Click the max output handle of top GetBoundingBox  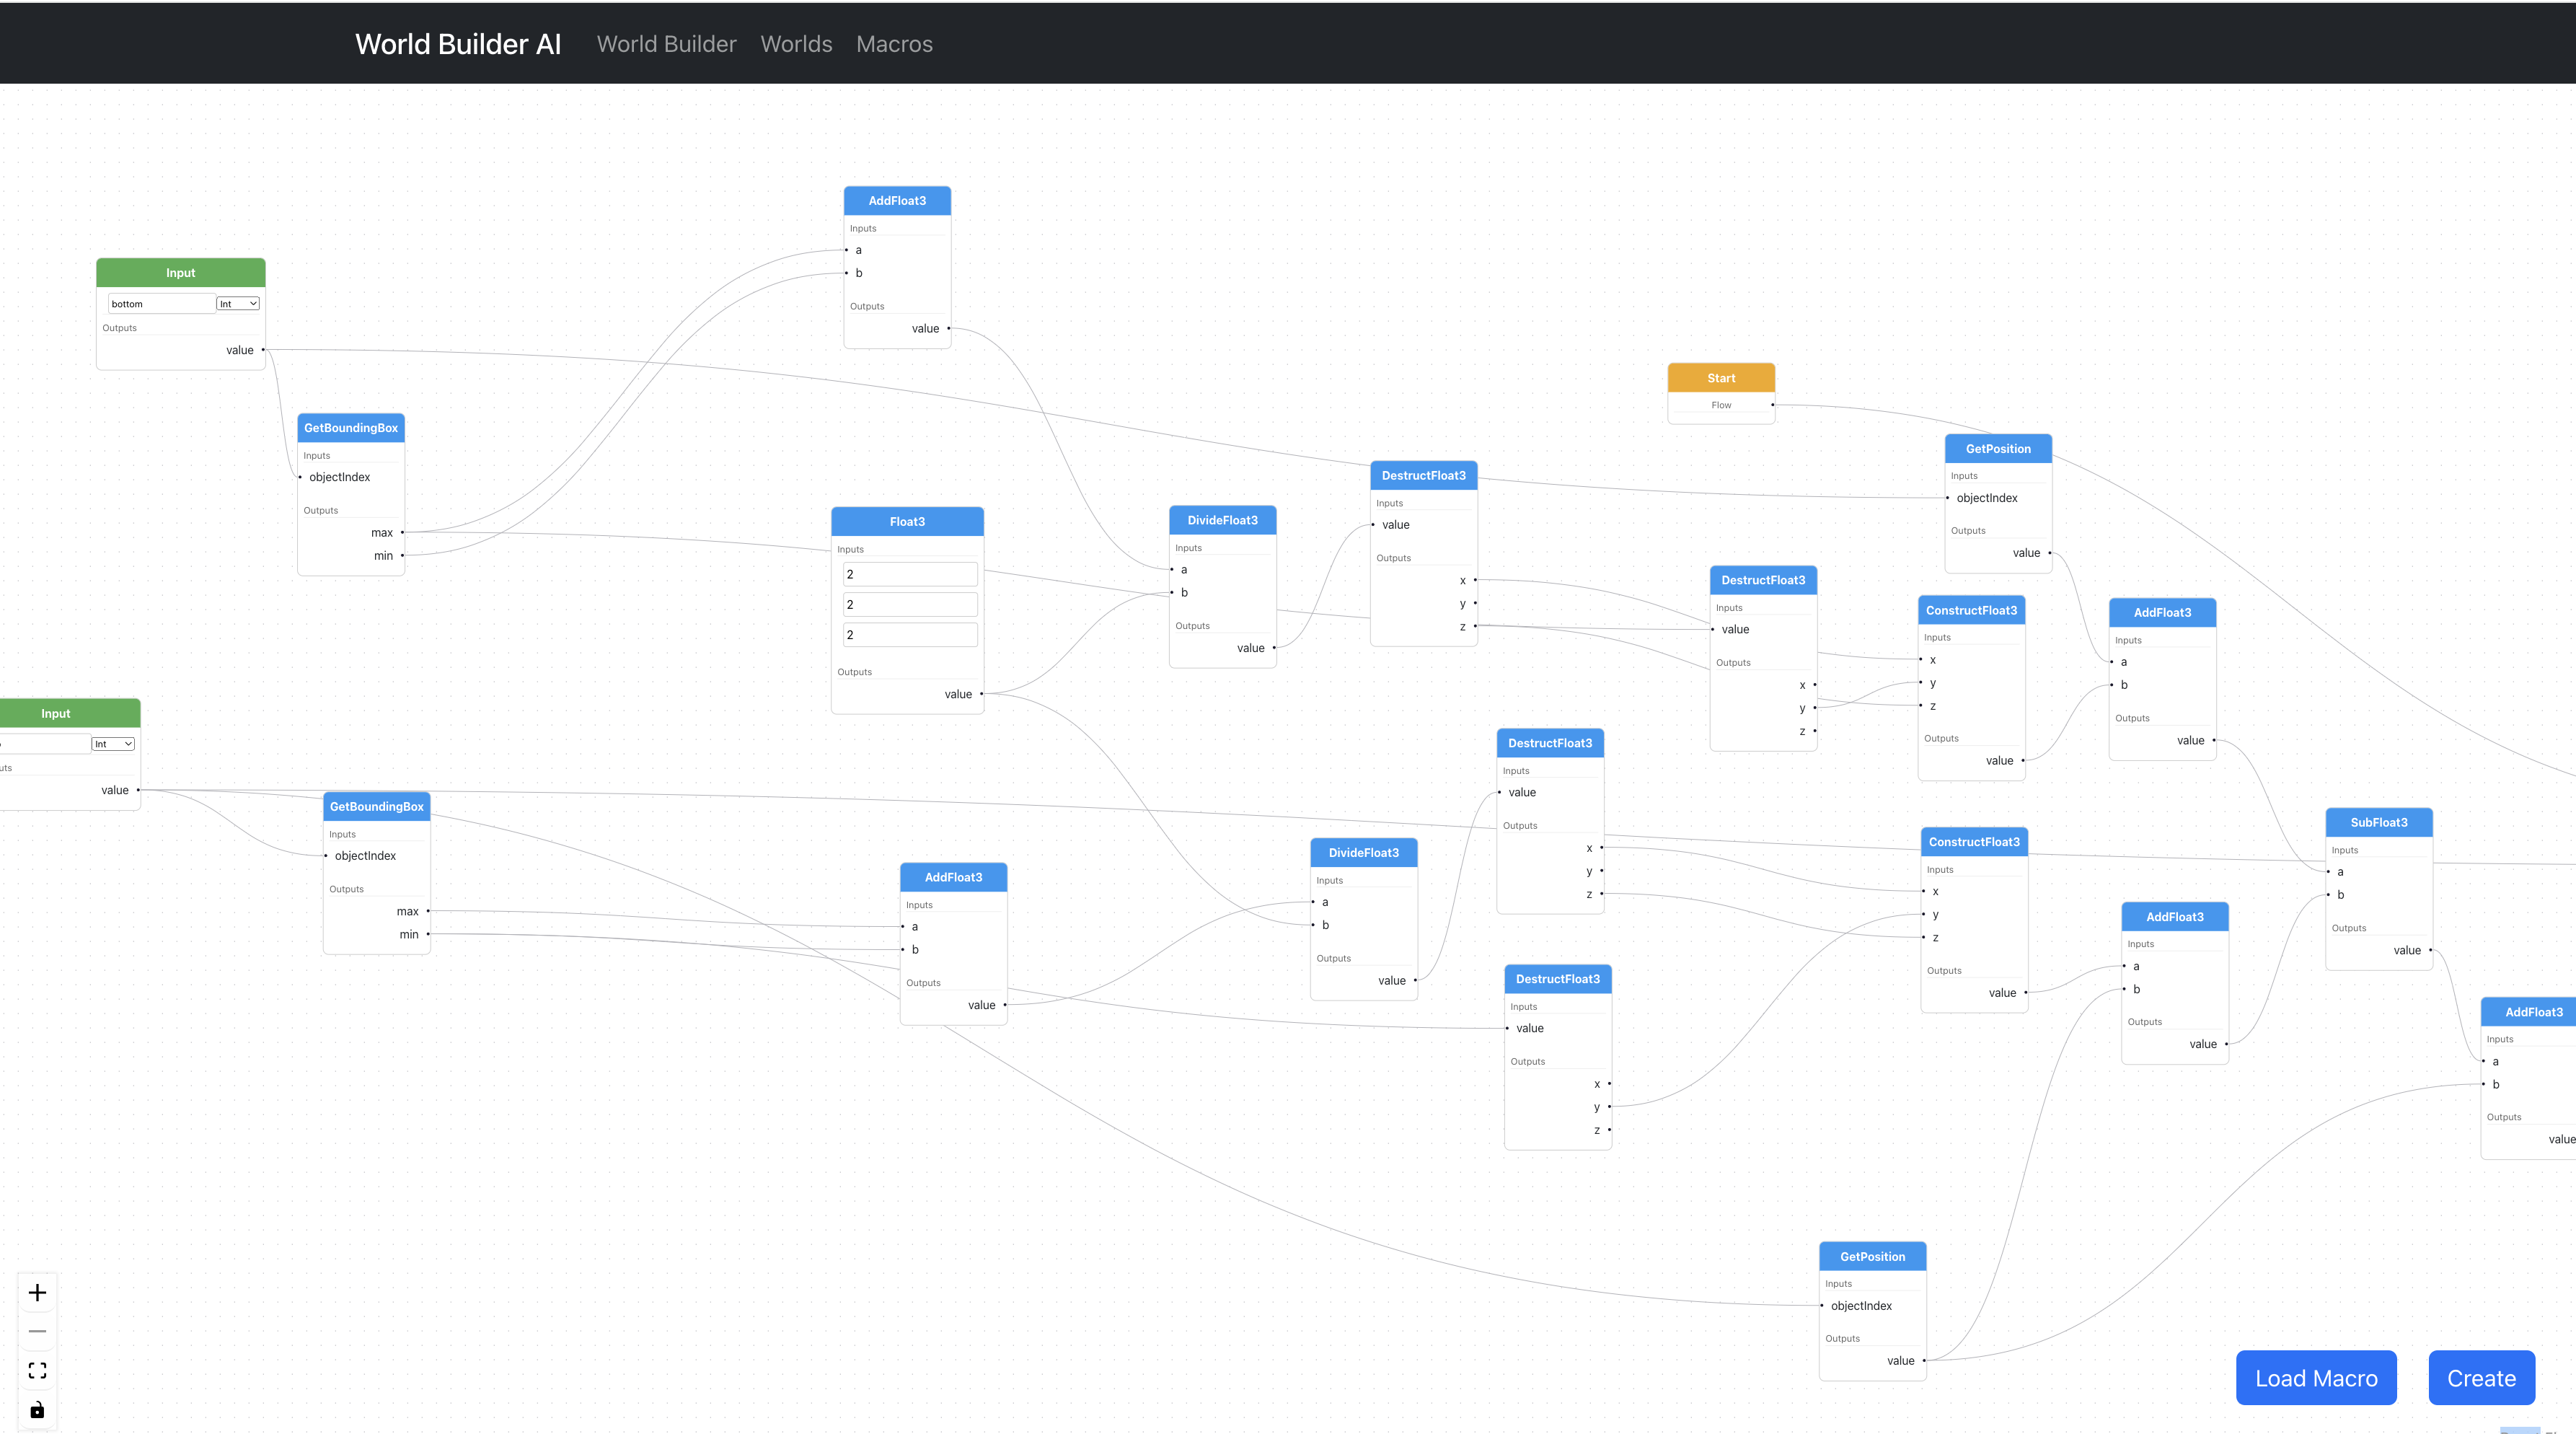(402, 533)
